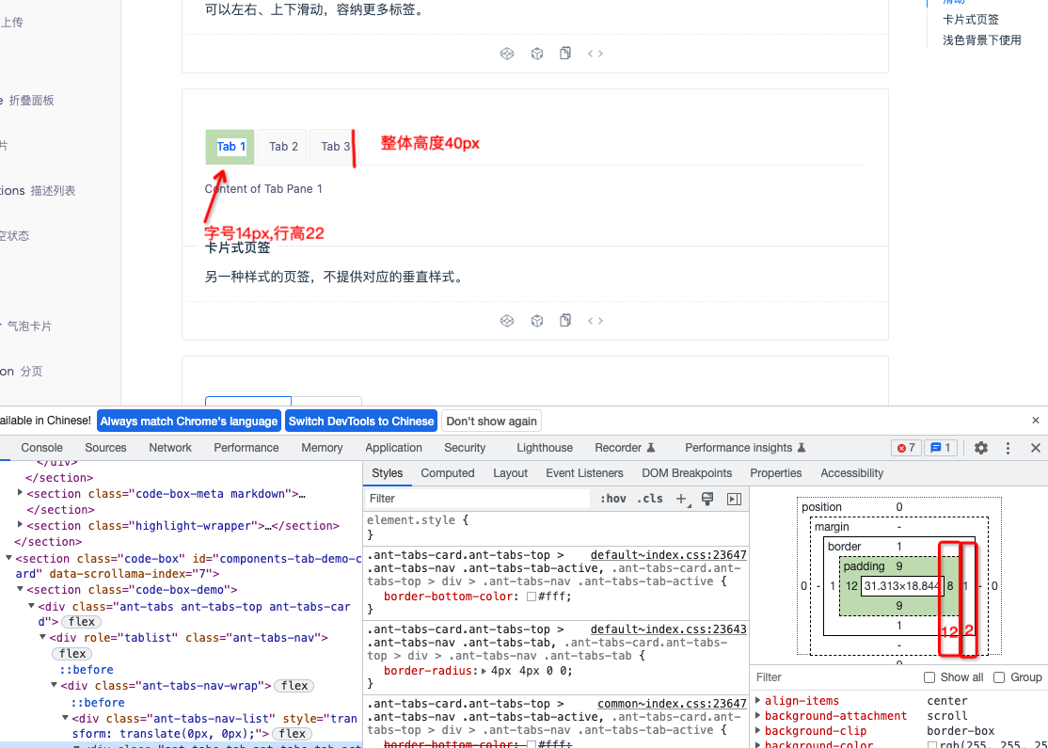Open the Network tab

click(x=169, y=448)
